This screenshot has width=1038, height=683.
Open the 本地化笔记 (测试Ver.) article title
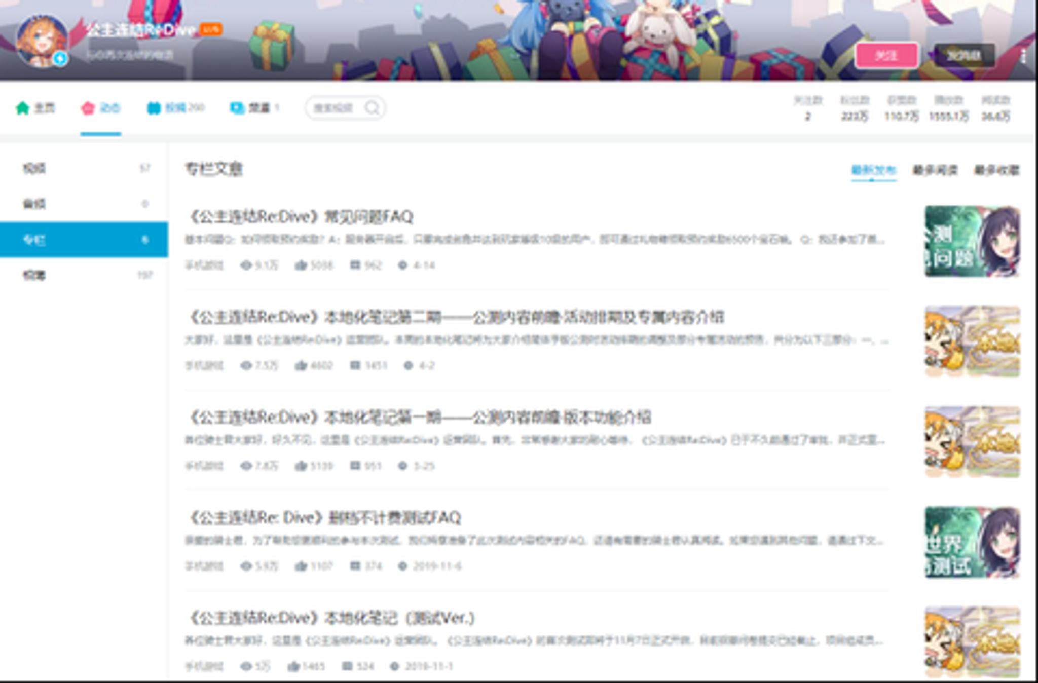pyautogui.click(x=331, y=618)
